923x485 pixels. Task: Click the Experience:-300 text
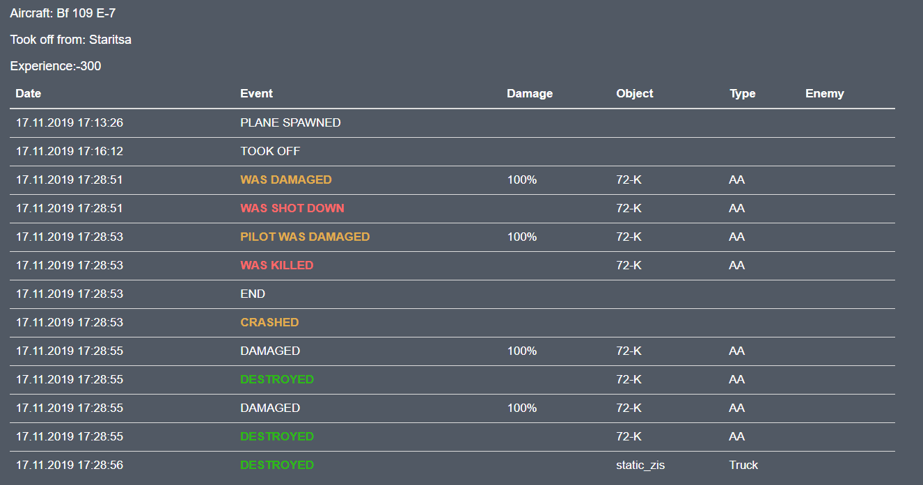[56, 66]
